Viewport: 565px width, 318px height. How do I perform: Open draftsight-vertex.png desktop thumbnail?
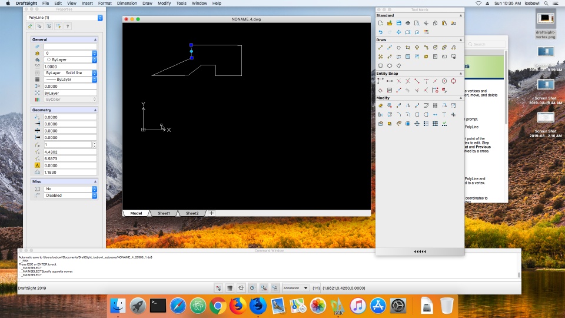pyautogui.click(x=546, y=18)
